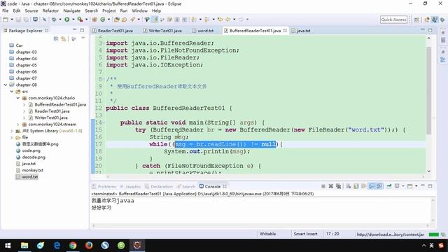Expand BufferedReaderTest01.java in Package Explorer
Viewport: 448px width, 252px height.
24,104
